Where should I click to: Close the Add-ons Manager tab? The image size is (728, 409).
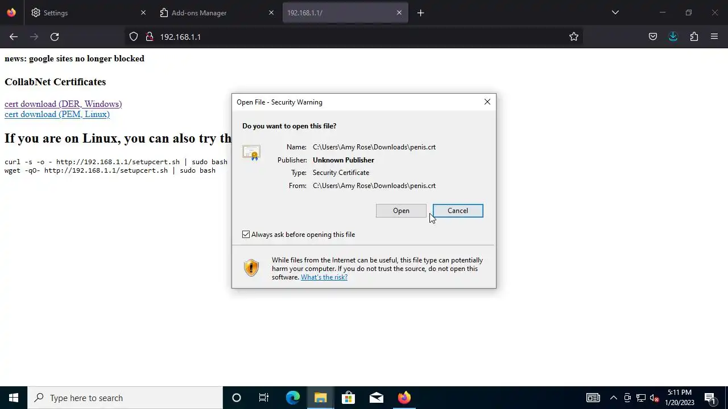pyautogui.click(x=271, y=12)
